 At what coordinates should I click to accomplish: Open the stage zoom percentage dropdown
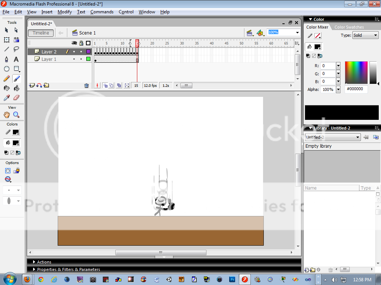click(297, 33)
